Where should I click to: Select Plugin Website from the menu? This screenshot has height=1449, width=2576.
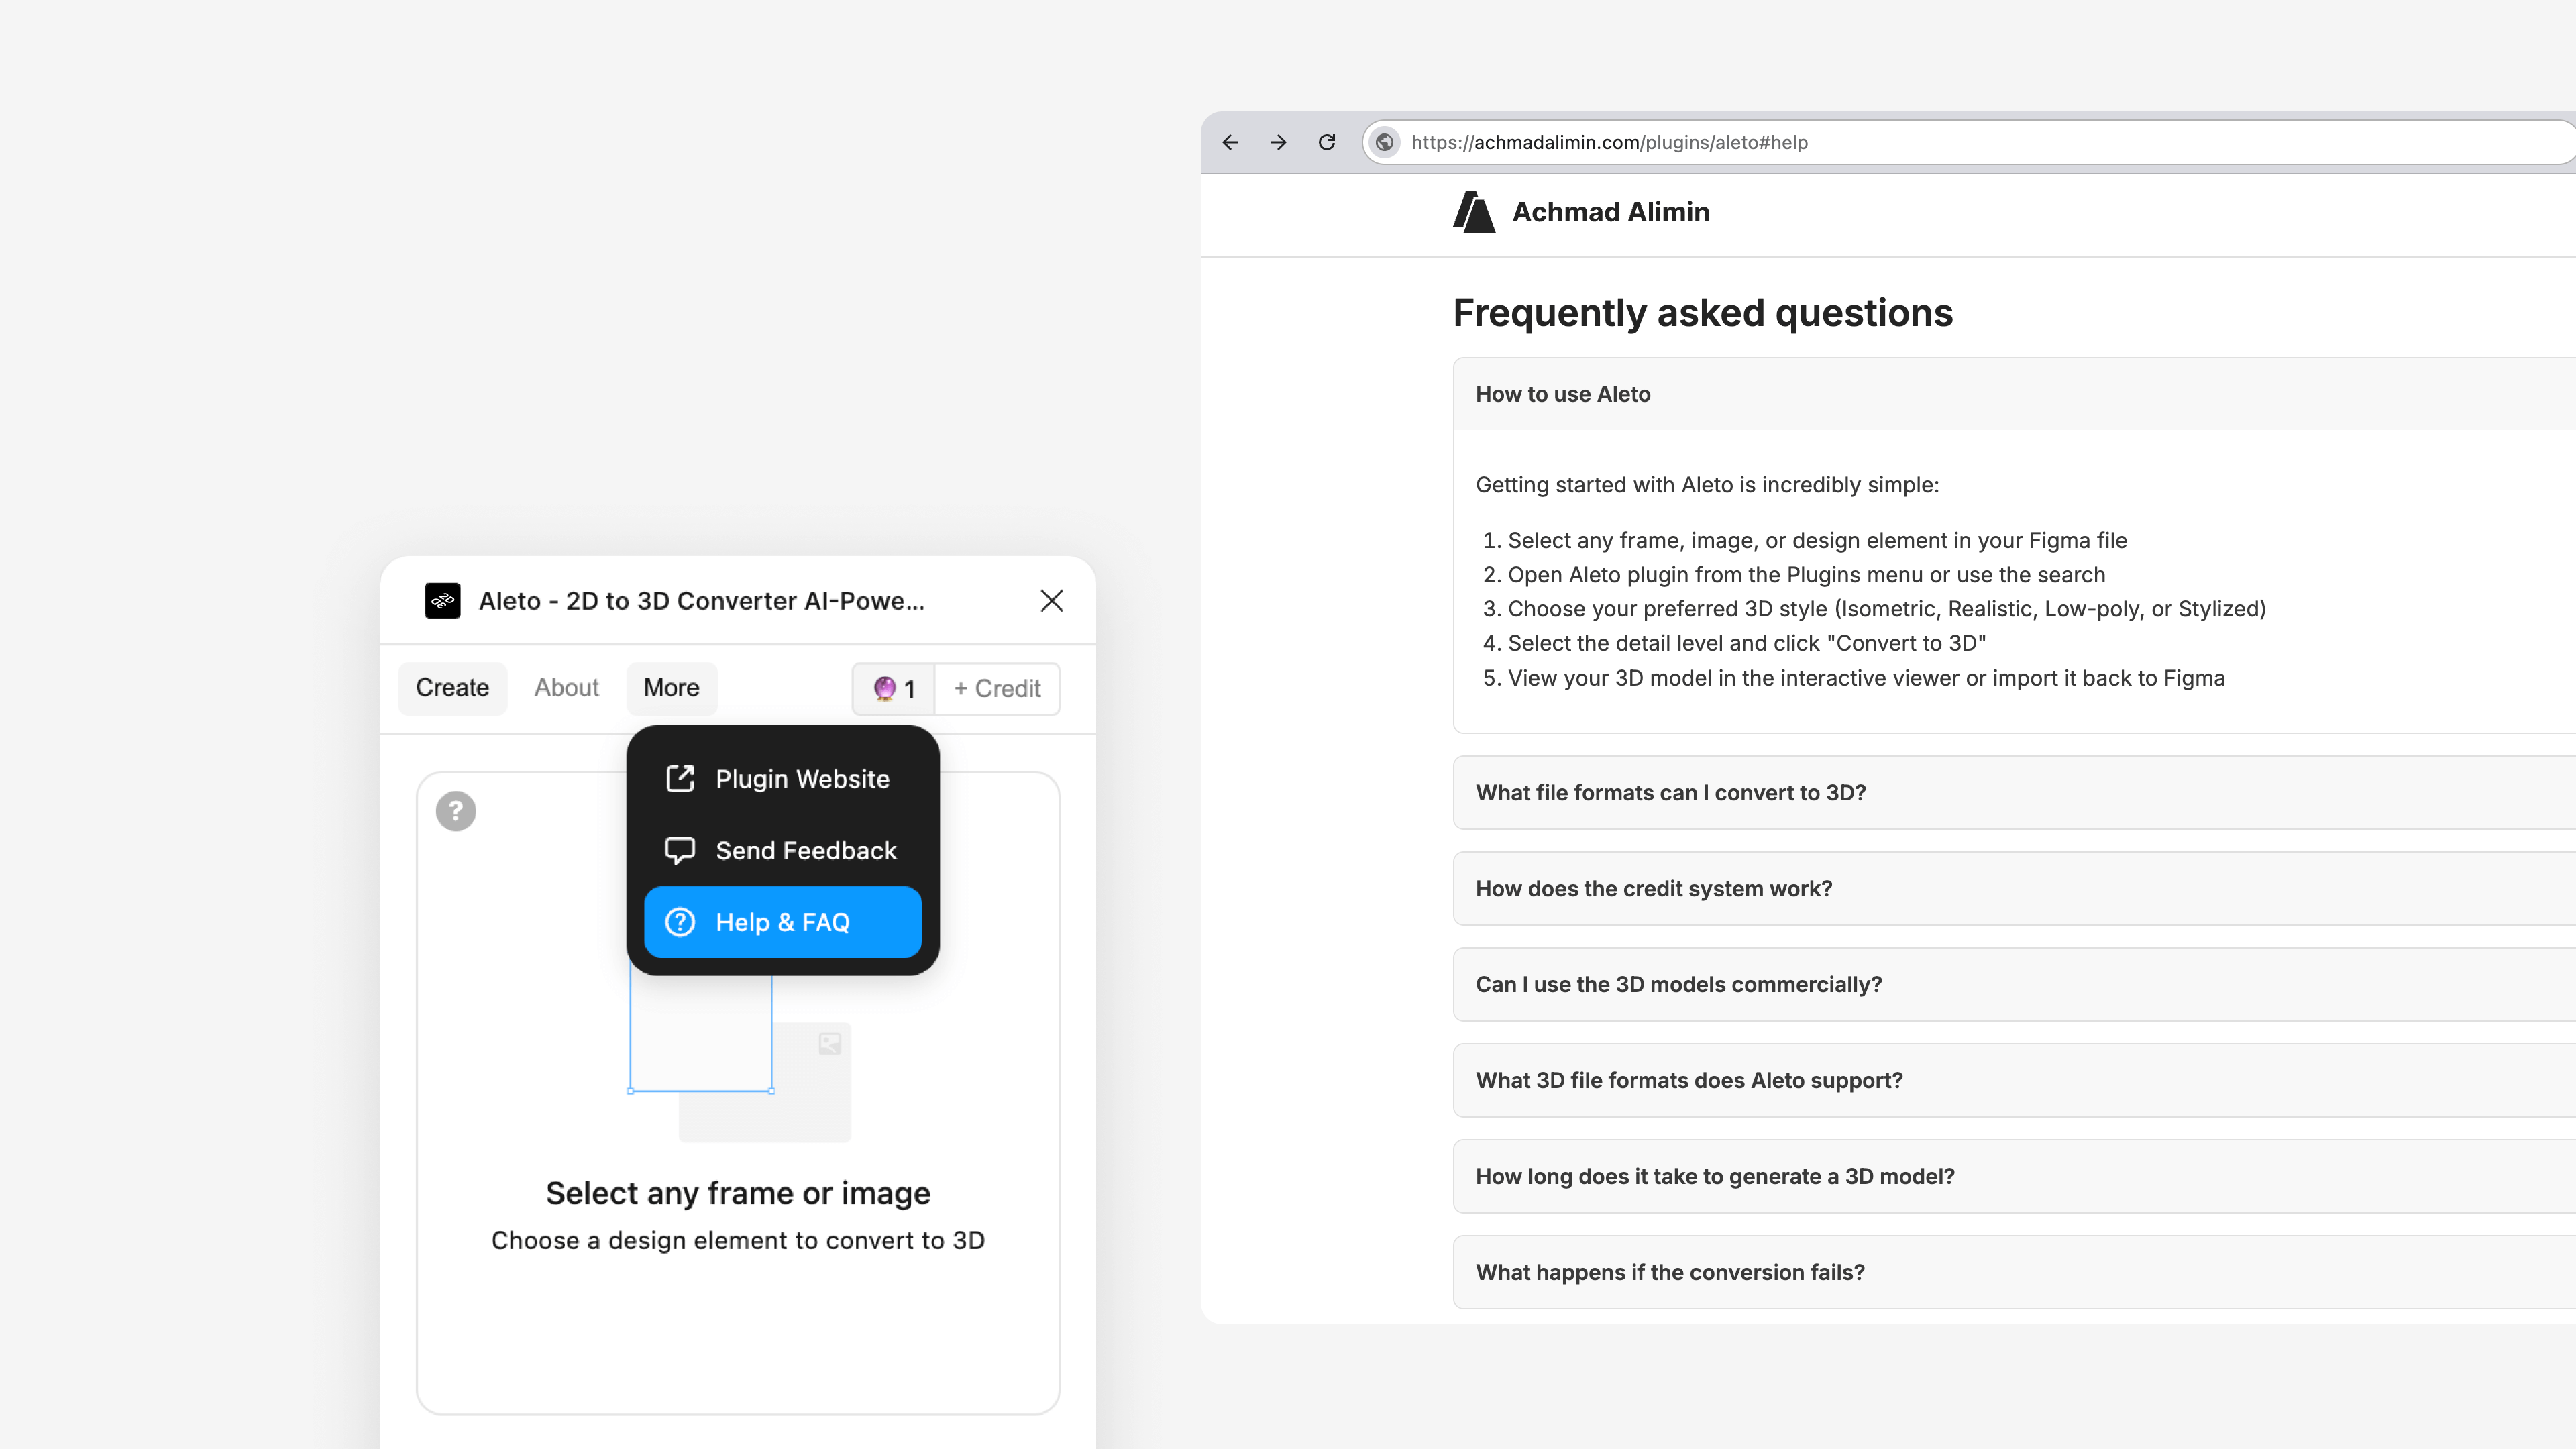coord(801,778)
